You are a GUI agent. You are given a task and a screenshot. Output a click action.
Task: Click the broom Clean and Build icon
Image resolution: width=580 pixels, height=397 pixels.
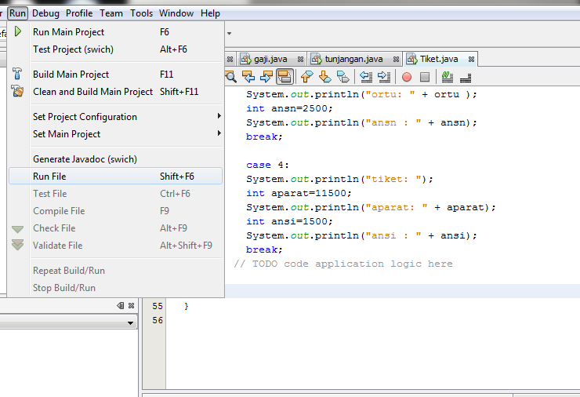coord(17,91)
